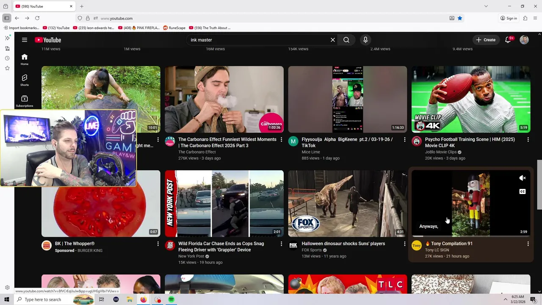Open the browser application menu
The width and height of the screenshot is (542, 305).
point(535,18)
